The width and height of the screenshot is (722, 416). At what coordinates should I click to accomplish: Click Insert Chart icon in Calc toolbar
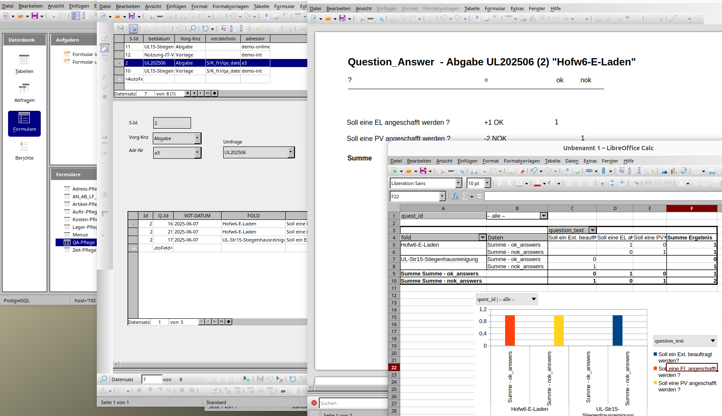[674, 171]
